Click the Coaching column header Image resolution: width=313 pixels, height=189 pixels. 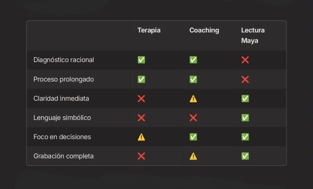pyautogui.click(x=204, y=30)
